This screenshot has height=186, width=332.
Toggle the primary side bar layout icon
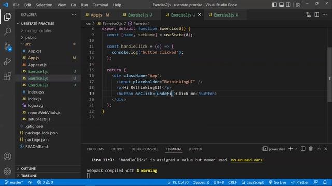pyautogui.click(x=274, y=5)
